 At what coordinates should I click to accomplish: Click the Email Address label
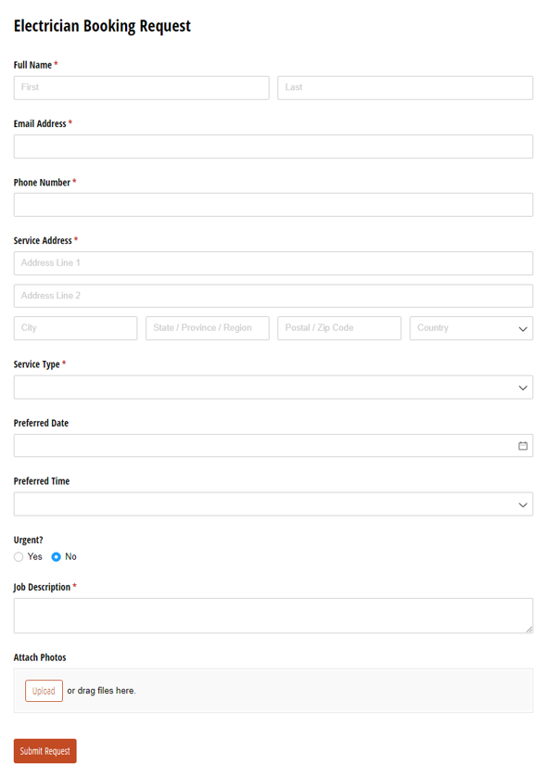coord(40,124)
